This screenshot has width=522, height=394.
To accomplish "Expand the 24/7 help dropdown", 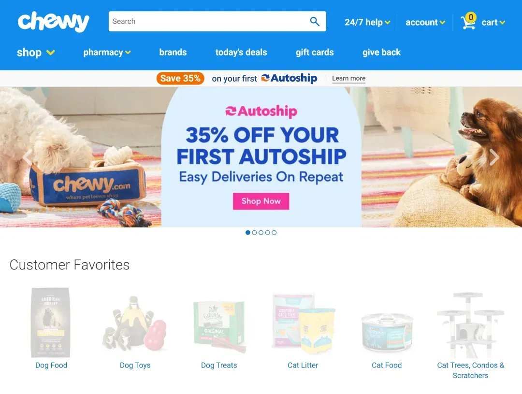I will [367, 22].
